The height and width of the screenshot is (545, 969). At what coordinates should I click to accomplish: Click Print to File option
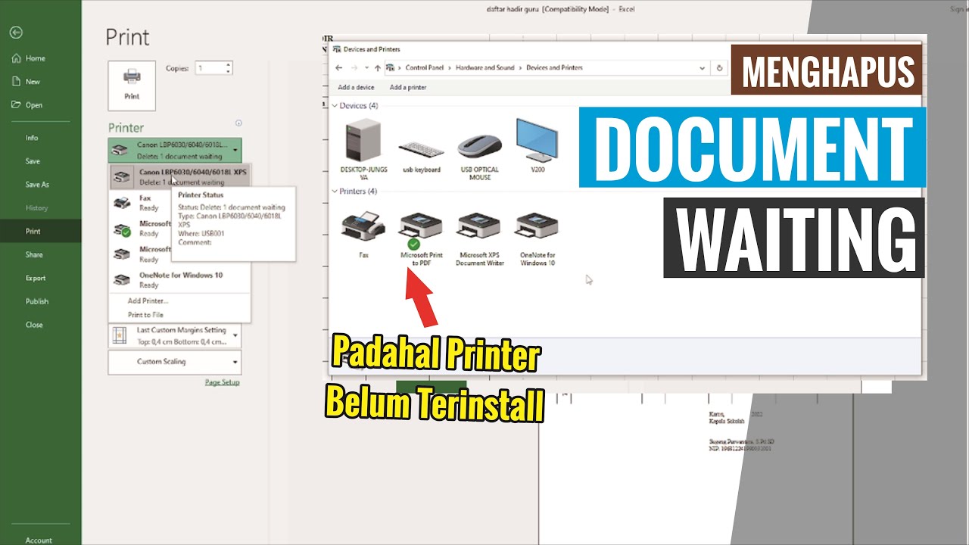pyautogui.click(x=145, y=314)
